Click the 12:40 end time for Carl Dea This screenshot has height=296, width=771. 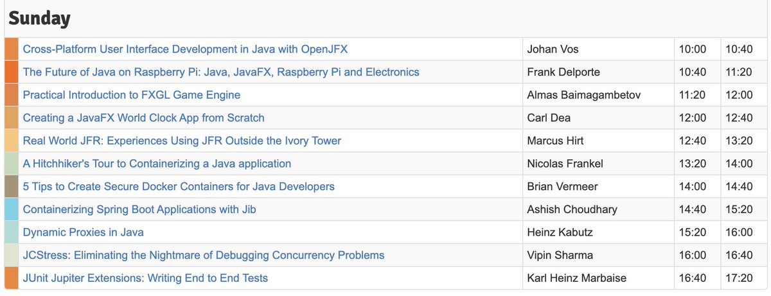(x=739, y=118)
